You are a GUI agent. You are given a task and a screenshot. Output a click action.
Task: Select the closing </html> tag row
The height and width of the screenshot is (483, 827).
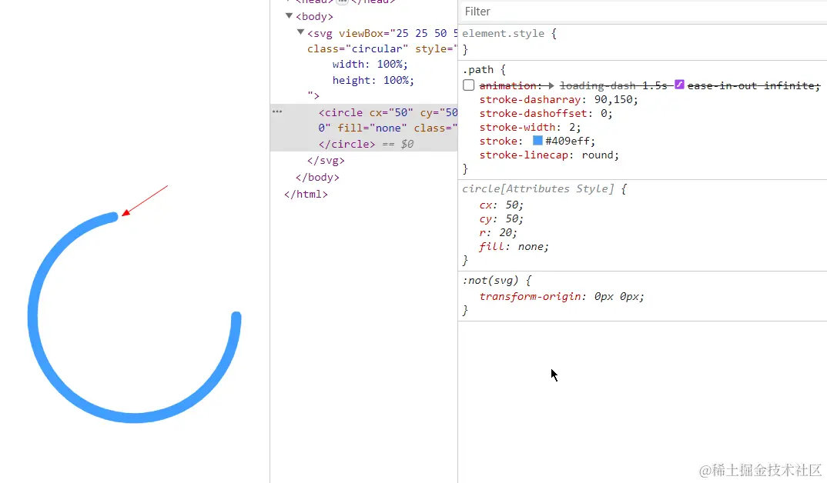(x=306, y=194)
